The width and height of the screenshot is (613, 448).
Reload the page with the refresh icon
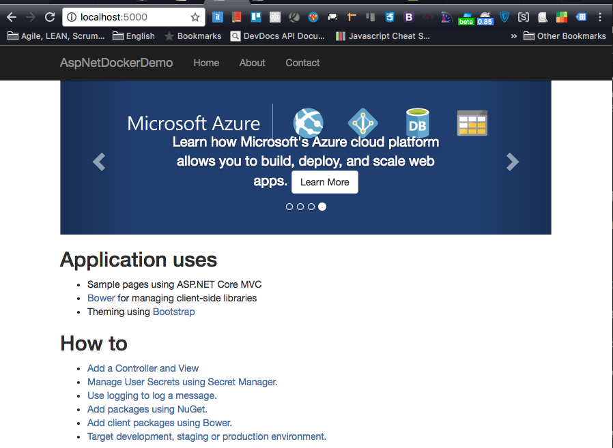pos(50,17)
